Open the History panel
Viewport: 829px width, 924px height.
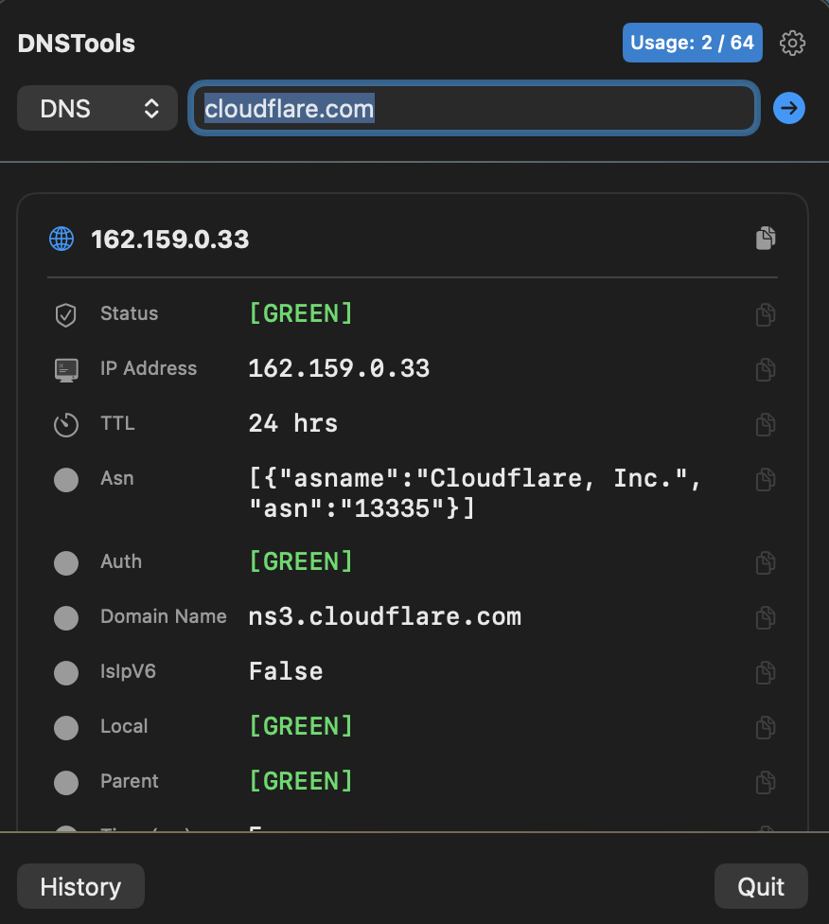[80, 887]
